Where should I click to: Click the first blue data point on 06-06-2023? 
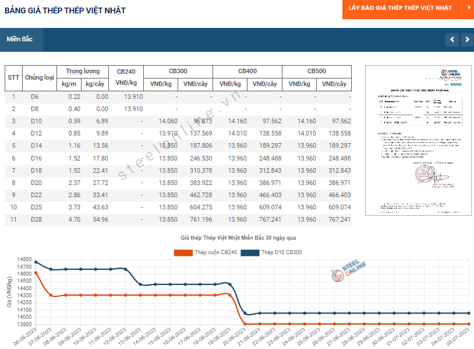pos(36,262)
